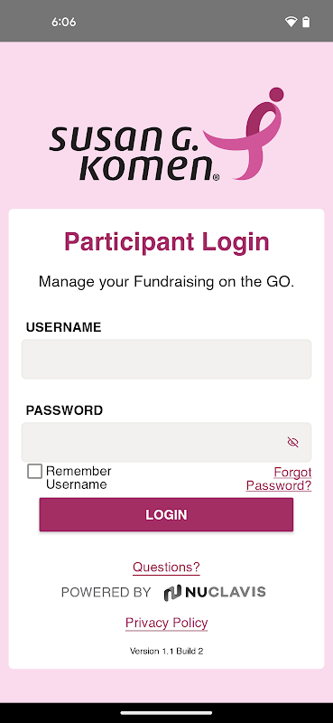333x723 pixels.
Task: Tap the clock showing 6:06
Action: (63, 22)
